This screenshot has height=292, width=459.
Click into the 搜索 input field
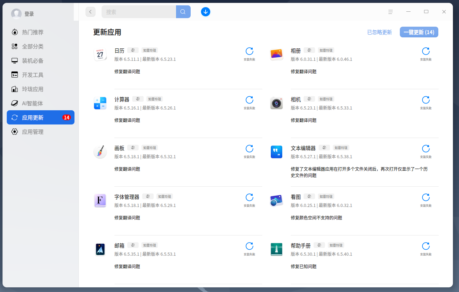pos(139,12)
